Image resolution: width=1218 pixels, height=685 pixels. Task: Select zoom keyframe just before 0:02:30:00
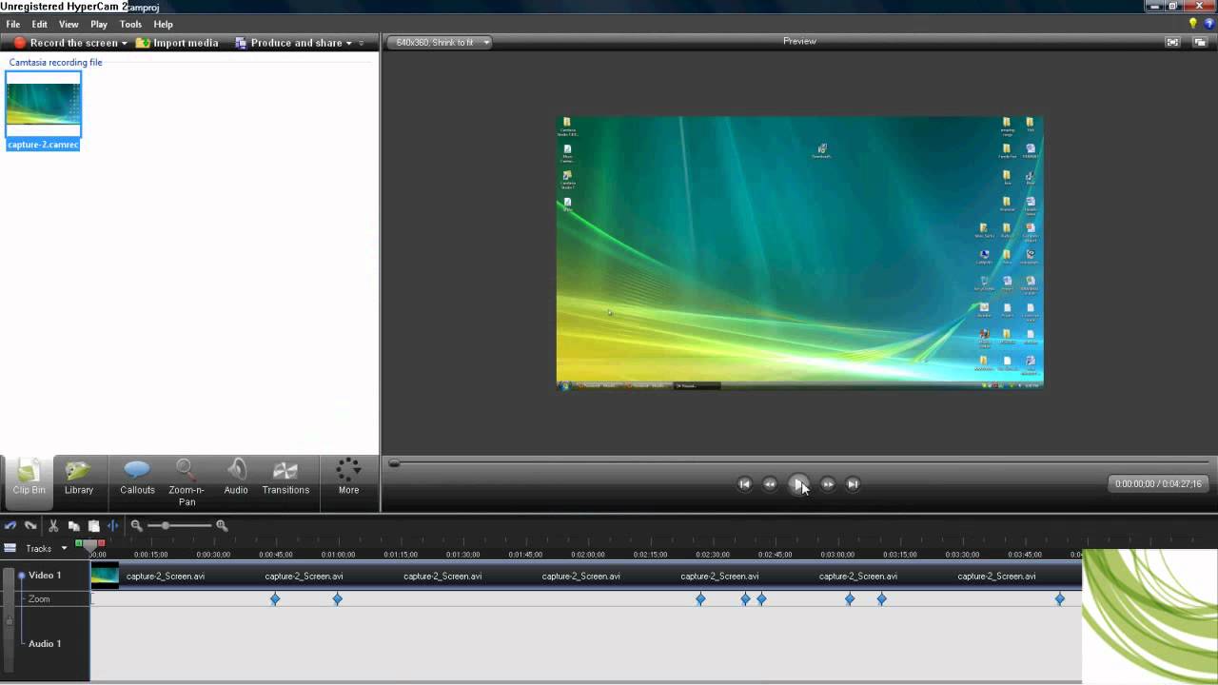click(700, 598)
